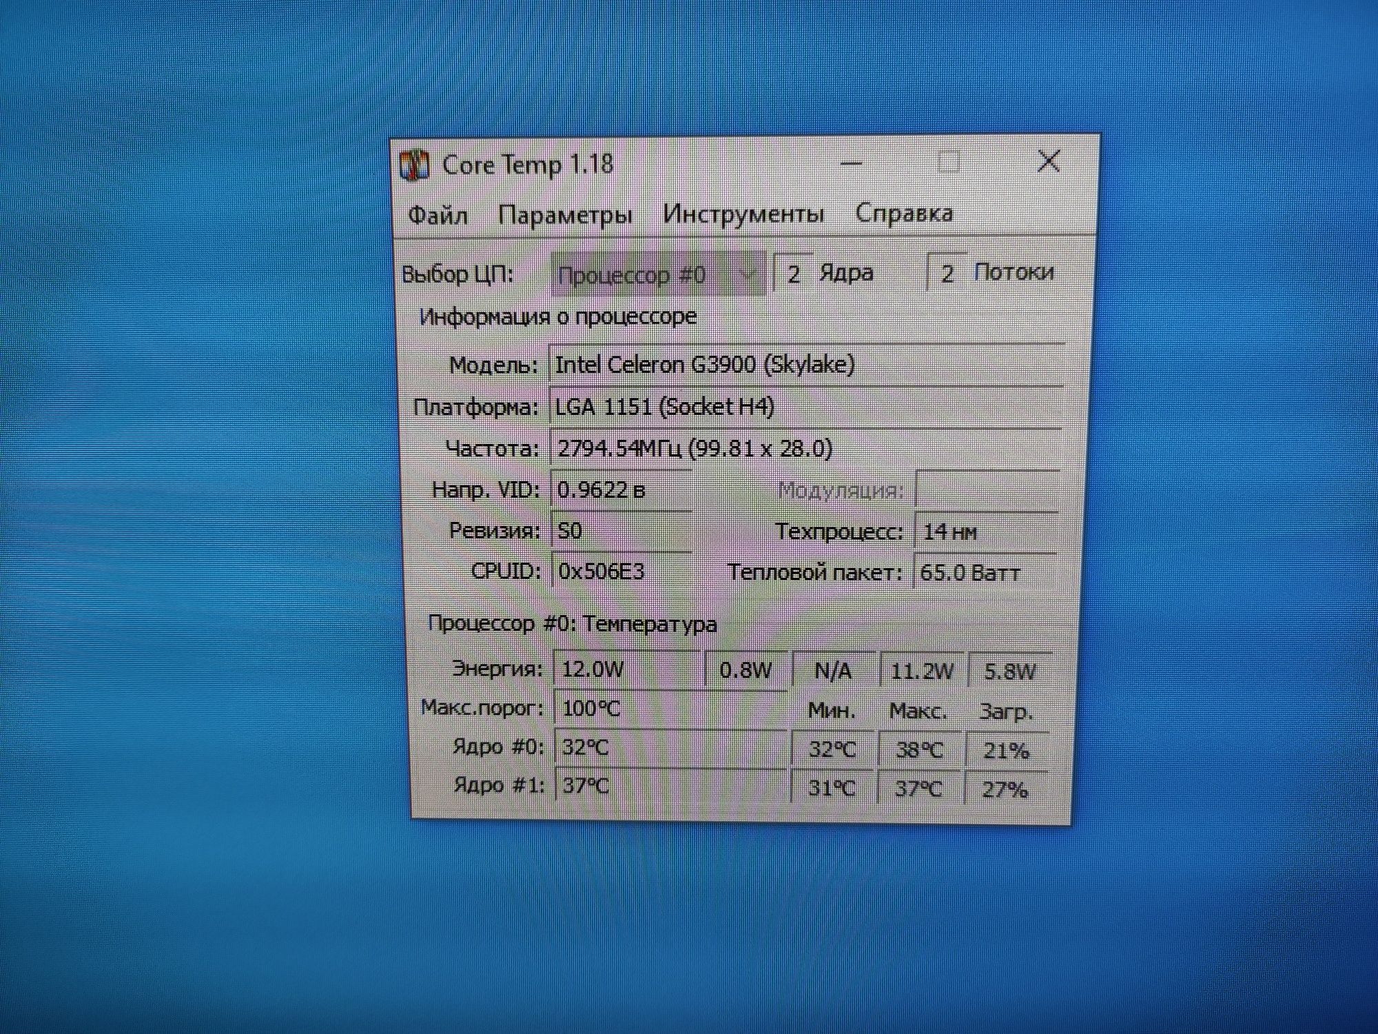Click the Мин. column header

tap(832, 711)
